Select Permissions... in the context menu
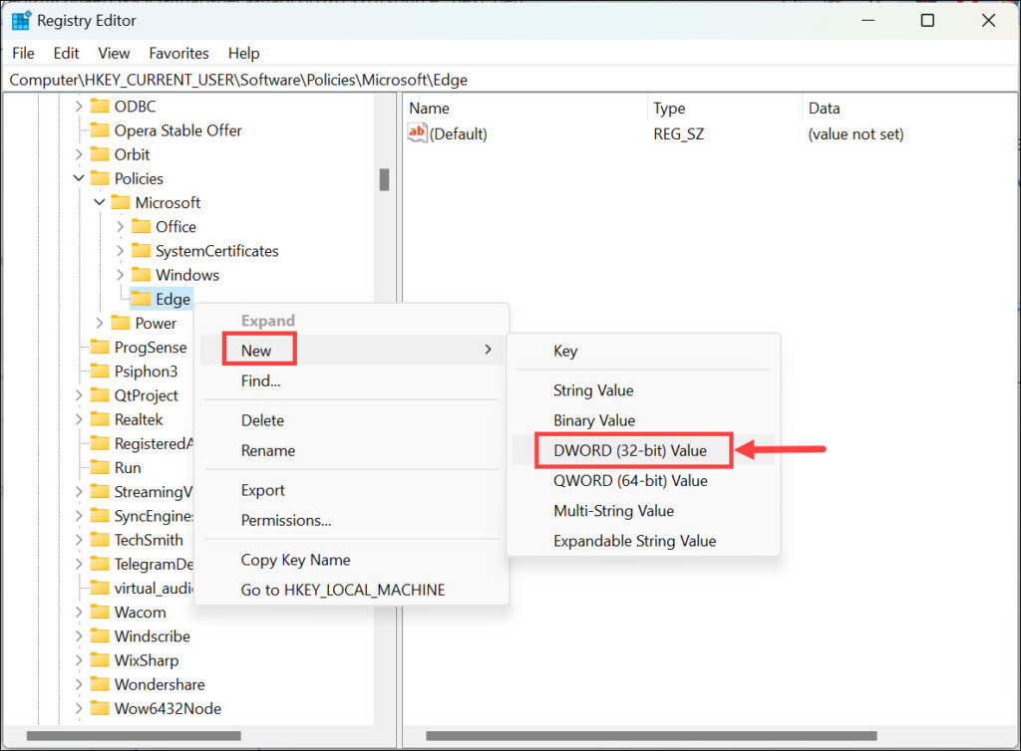 click(286, 520)
